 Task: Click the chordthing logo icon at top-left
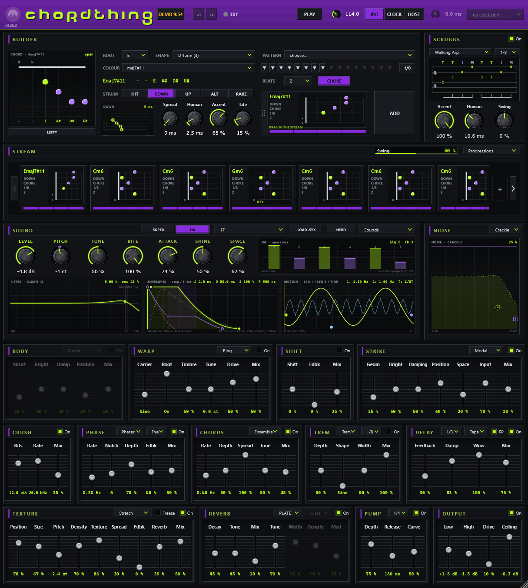tap(13, 15)
